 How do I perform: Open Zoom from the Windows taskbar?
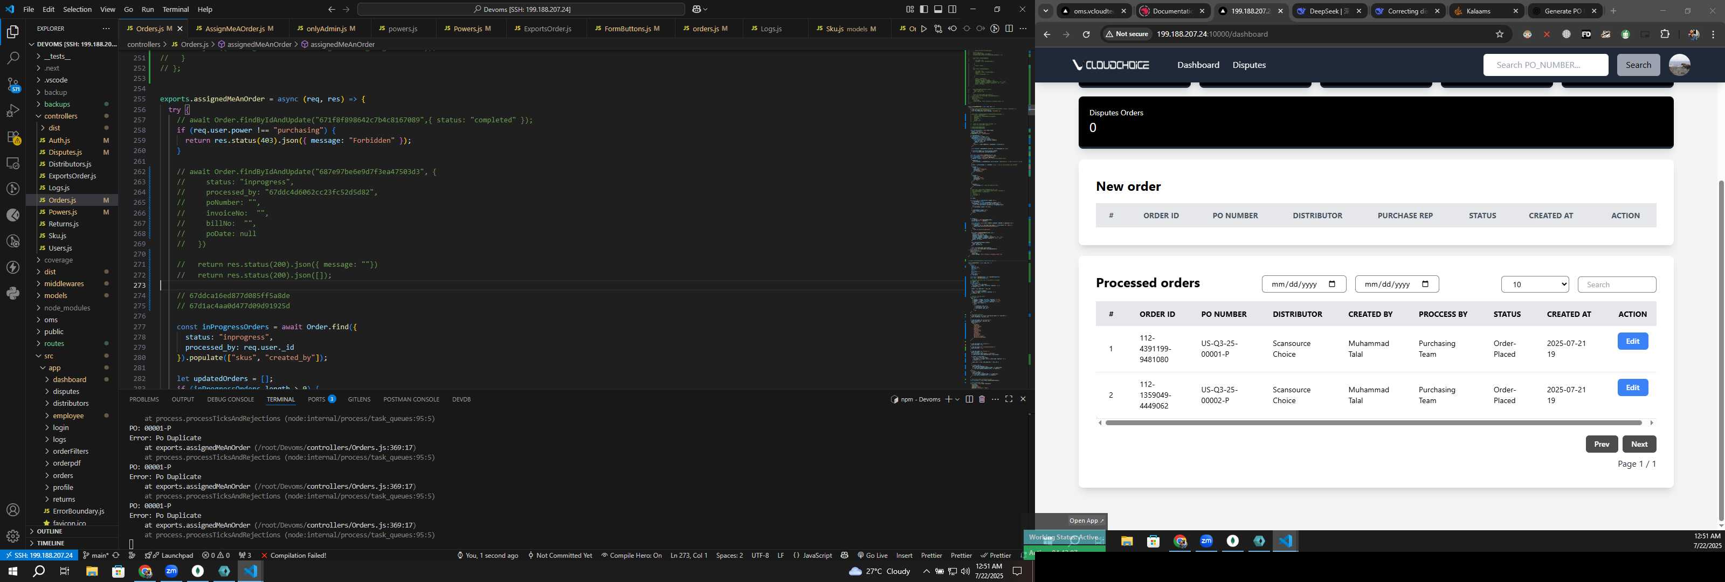(171, 571)
